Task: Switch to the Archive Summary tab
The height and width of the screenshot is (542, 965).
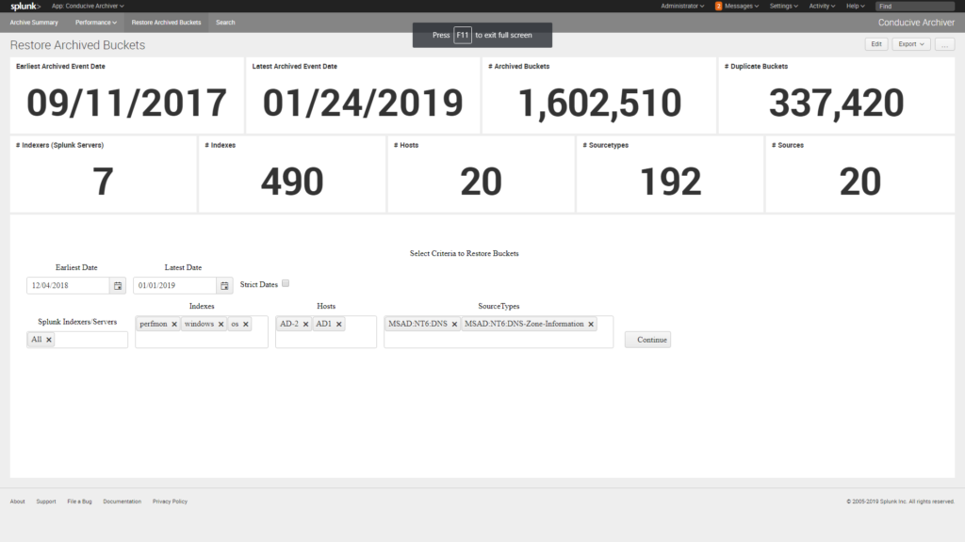Action: point(34,22)
